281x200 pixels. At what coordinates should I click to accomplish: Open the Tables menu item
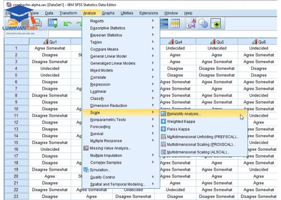(96, 42)
